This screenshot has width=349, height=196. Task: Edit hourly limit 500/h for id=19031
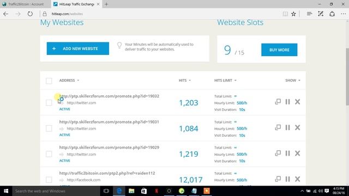(242, 128)
